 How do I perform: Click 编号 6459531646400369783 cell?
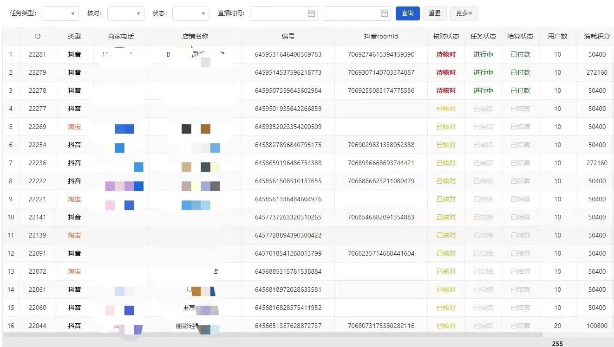pos(287,54)
